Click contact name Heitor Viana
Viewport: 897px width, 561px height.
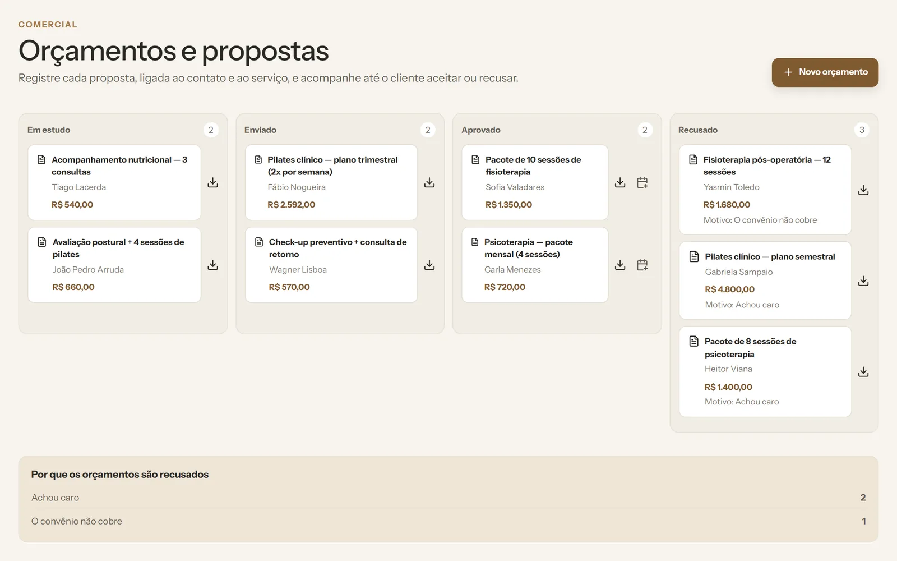(728, 369)
